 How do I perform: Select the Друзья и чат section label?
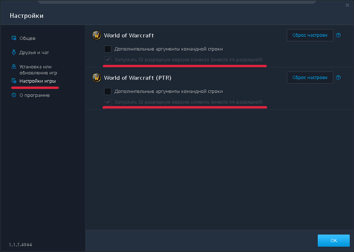[x=34, y=53]
